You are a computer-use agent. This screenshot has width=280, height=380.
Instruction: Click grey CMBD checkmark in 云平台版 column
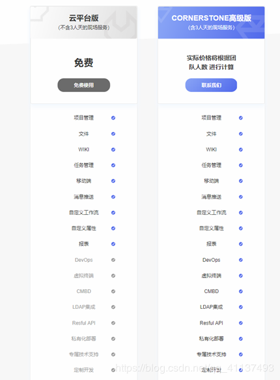(x=113, y=291)
